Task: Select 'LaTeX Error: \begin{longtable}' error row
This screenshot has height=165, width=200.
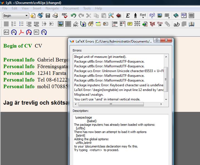Action: (x=119, y=90)
